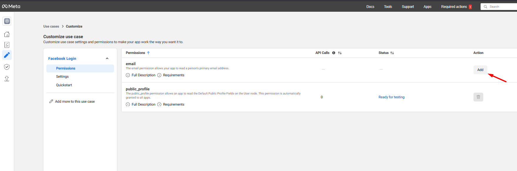Click the Facebook Login heading
Screen dimensions: 517x171
pos(62,59)
